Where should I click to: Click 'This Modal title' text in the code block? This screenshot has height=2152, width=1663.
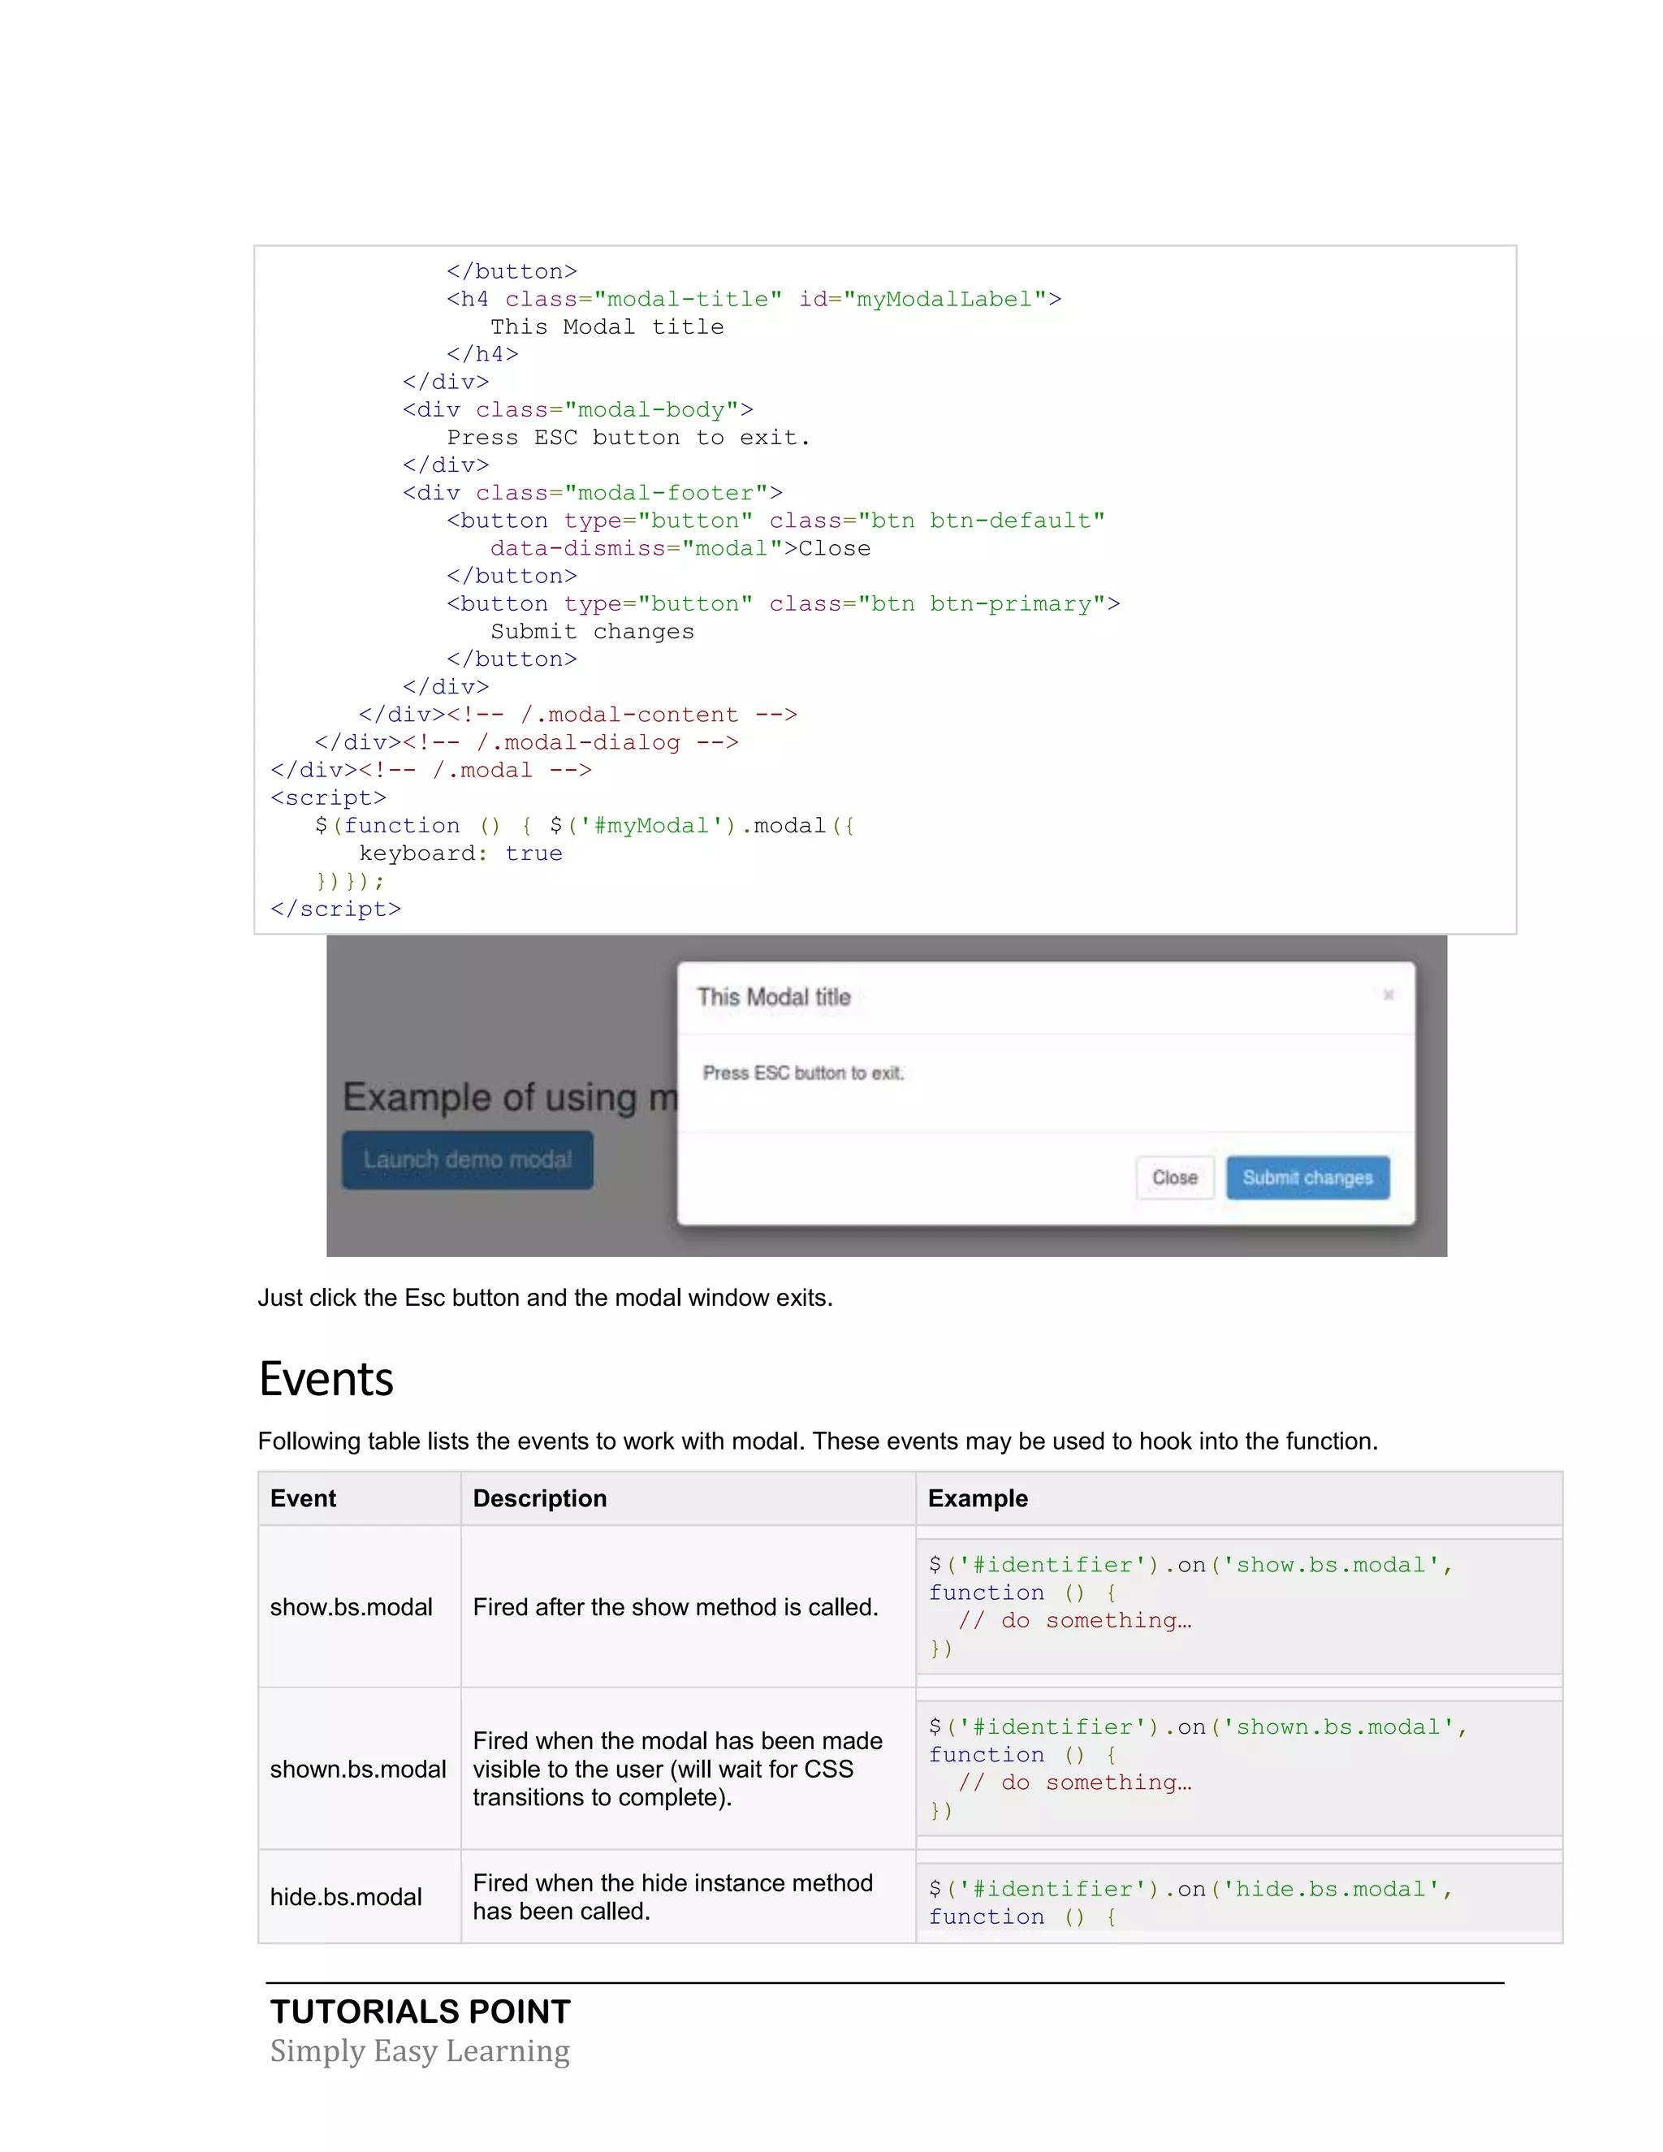coord(607,327)
